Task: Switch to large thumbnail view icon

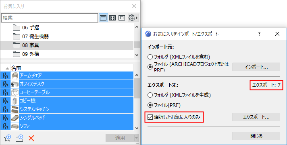Action: click(x=122, y=18)
